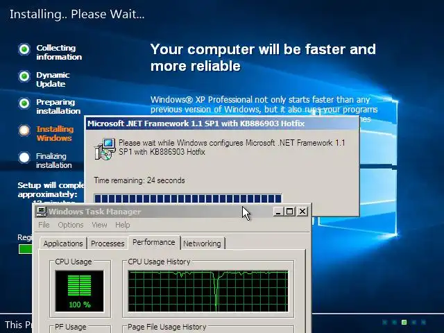444x333 pixels.
Task: Click the Preparing installation step indicator
Action: 24,103
